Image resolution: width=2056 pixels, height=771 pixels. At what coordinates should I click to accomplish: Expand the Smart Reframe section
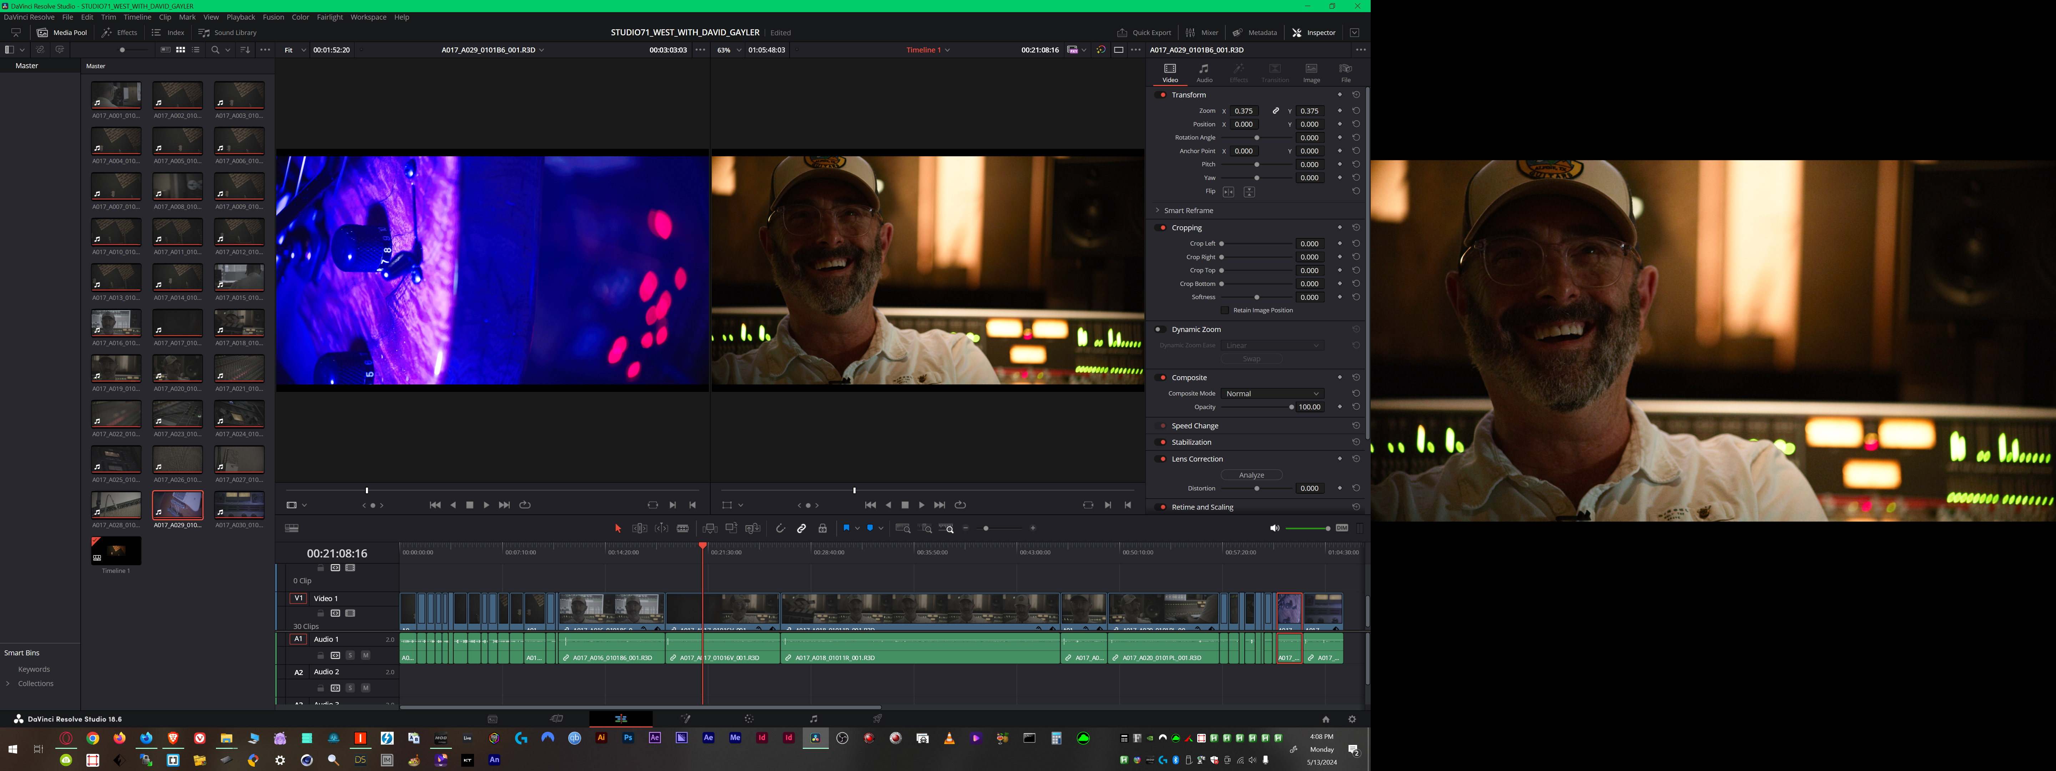tap(1157, 211)
